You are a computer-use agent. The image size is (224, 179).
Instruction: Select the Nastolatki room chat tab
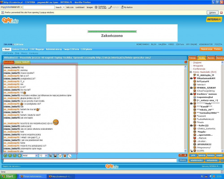9,62
